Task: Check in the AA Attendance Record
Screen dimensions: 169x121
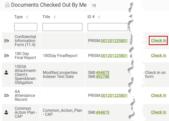Action: point(159,95)
